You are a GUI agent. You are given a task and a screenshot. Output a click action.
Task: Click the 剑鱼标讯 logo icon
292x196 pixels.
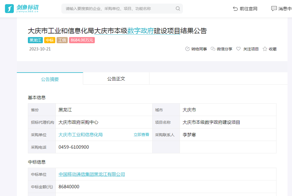click(x=9, y=9)
